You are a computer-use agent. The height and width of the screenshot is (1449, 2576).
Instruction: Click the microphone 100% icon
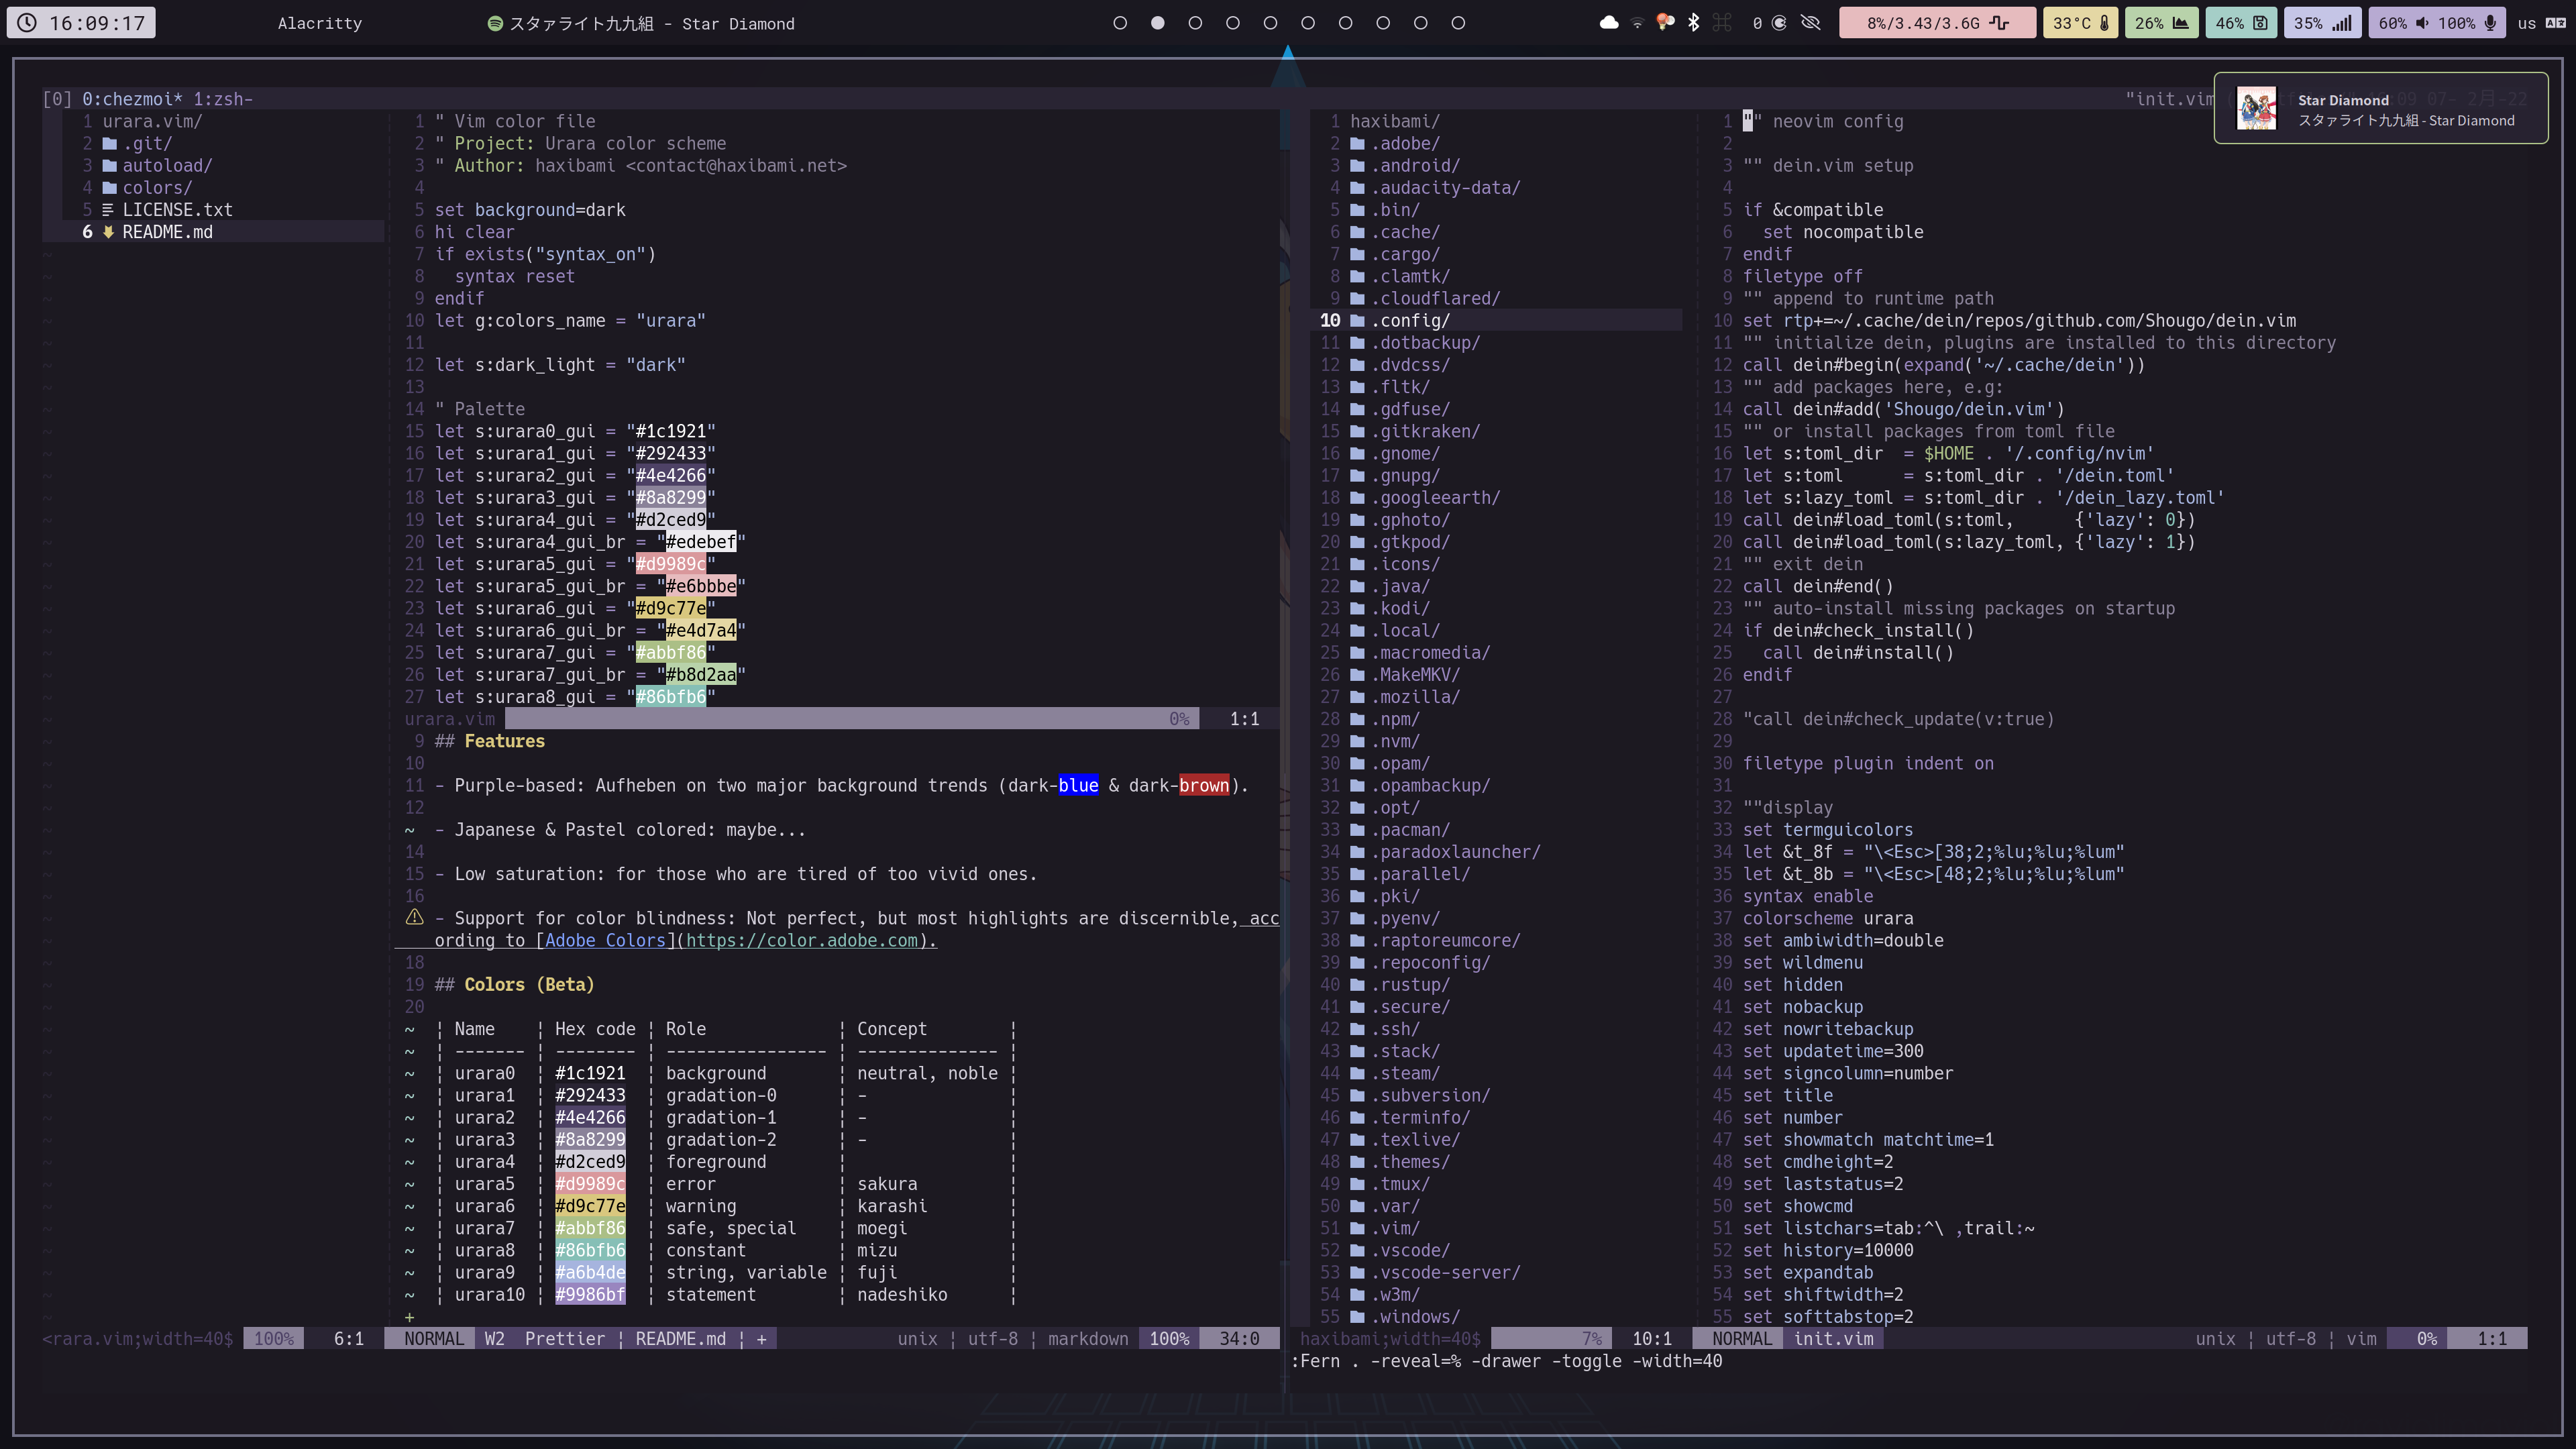point(2490,23)
